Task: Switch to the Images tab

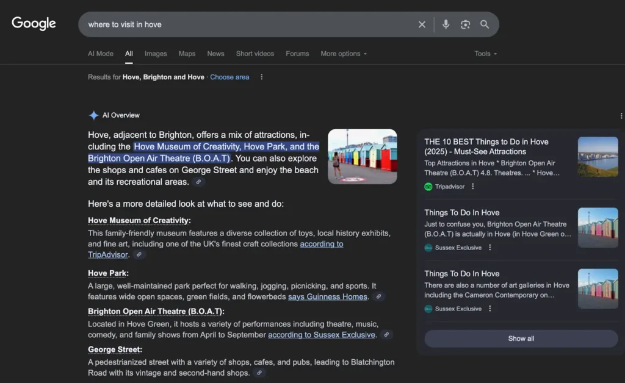Action: tap(156, 54)
